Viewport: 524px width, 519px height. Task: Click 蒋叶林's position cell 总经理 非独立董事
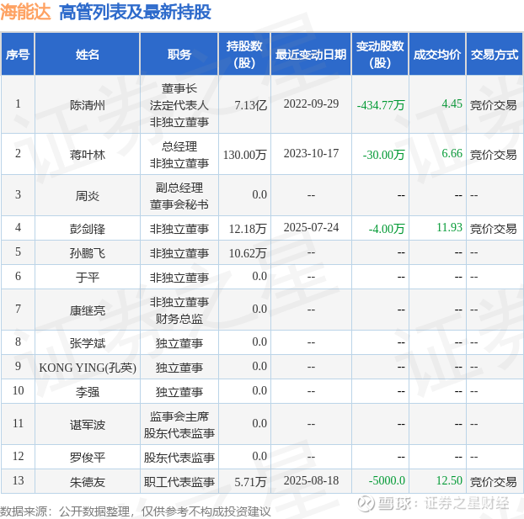[179, 155]
